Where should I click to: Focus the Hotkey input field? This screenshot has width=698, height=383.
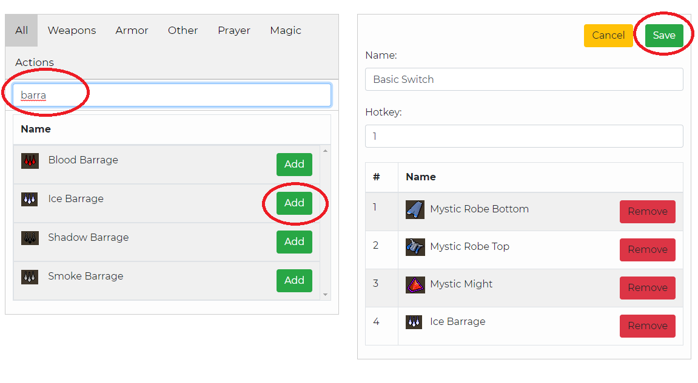coord(524,136)
